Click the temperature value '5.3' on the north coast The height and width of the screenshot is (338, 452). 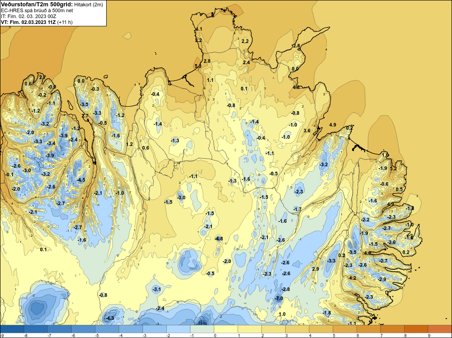click(198, 66)
